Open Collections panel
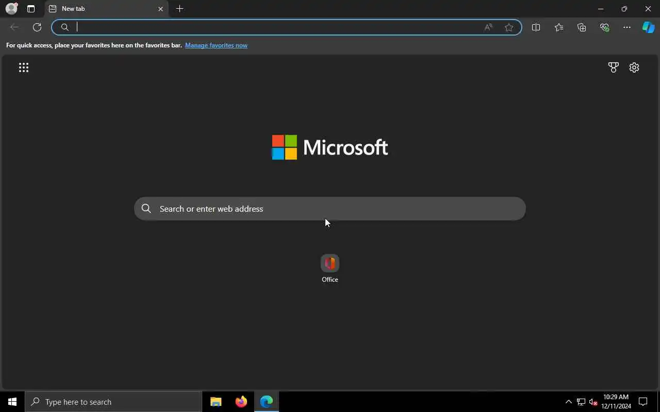Viewport: 660px width, 412px height. point(582,27)
